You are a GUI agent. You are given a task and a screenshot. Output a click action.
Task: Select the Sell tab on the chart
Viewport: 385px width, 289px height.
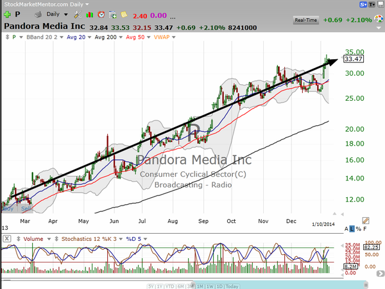click(26, 209)
